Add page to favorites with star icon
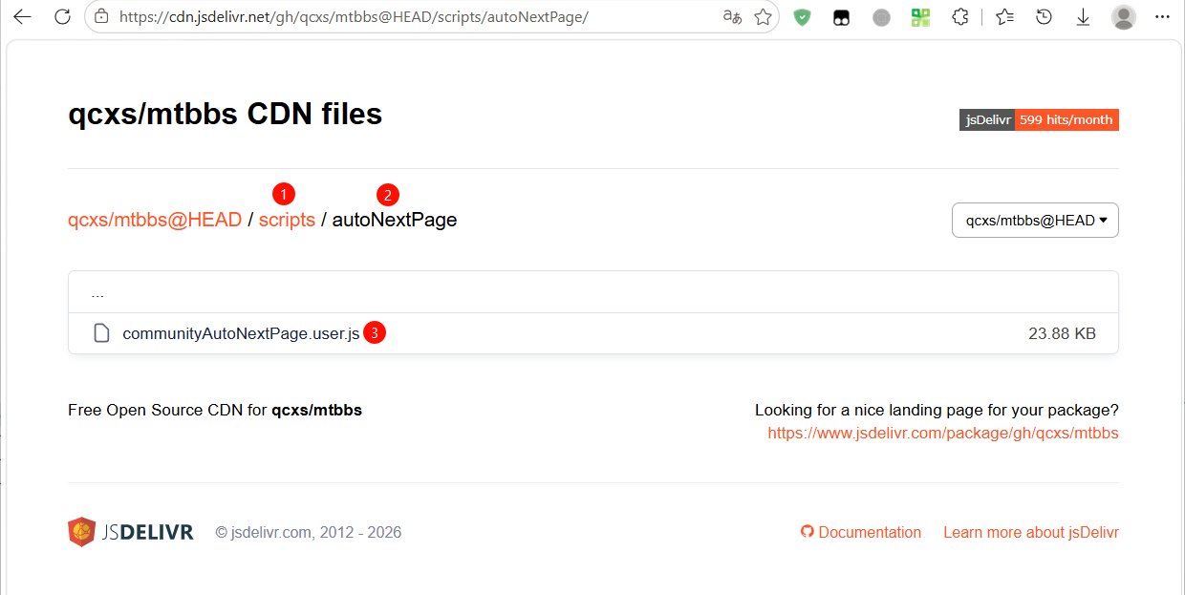Viewport: 1185px width, 595px height. 763,17
